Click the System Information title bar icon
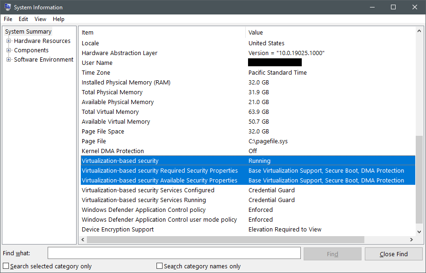Viewport: 426px width, 273px height. point(7,7)
